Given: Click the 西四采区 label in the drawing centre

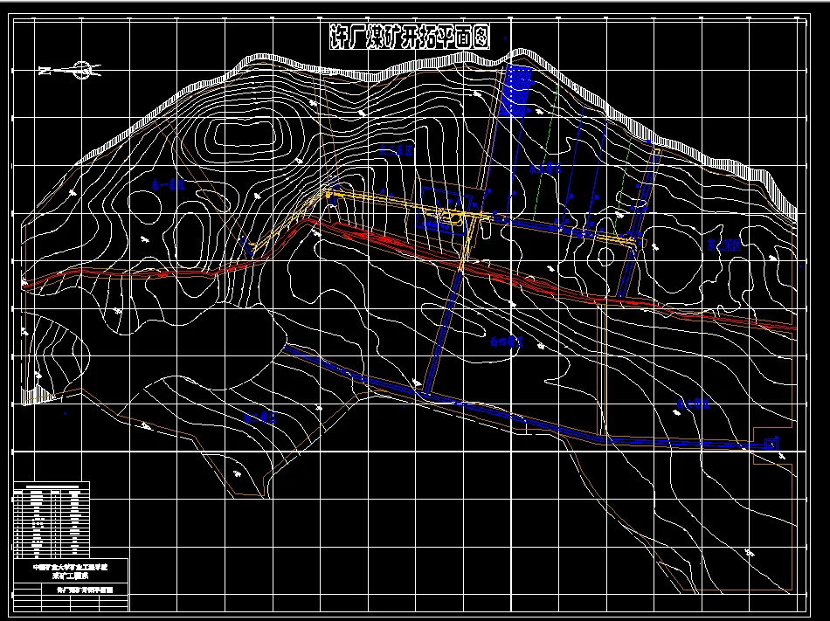Looking at the screenshot, I should pos(507,342).
